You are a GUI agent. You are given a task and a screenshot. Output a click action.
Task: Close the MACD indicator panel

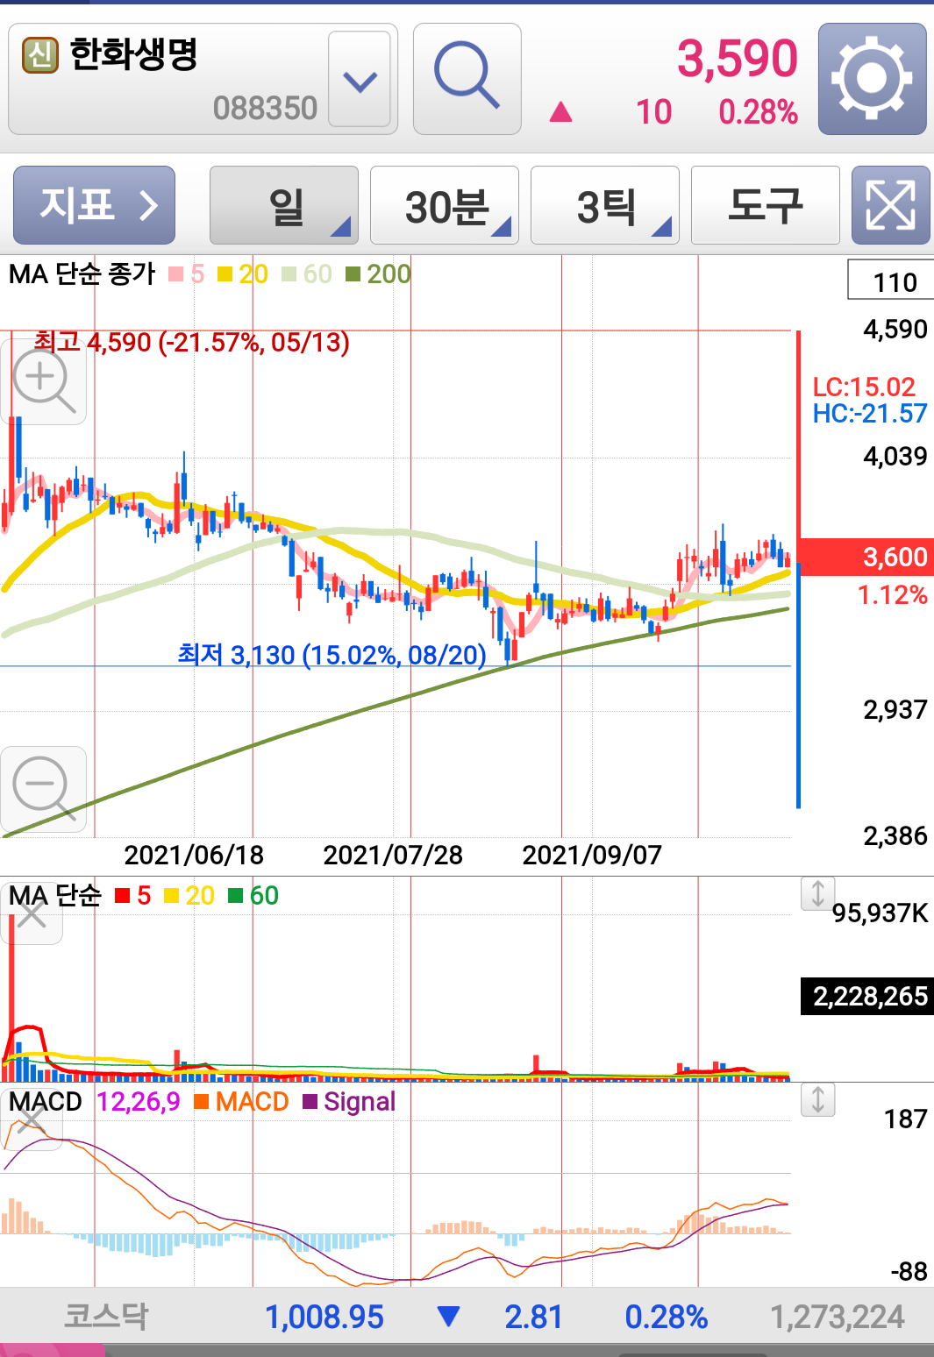coord(32,1120)
